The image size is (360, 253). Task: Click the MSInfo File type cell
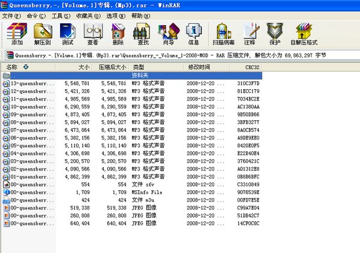coord(147,193)
